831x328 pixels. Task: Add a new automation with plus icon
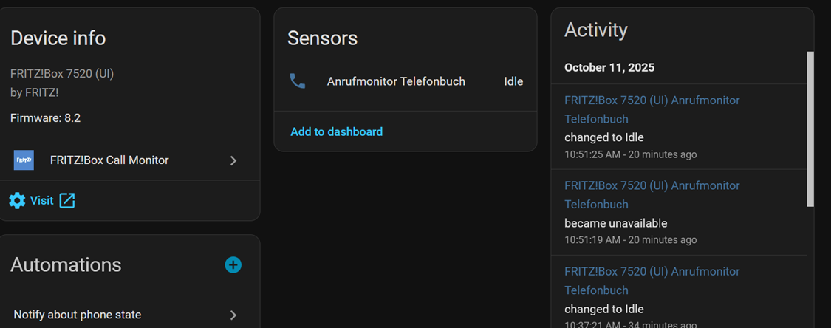[x=233, y=264]
